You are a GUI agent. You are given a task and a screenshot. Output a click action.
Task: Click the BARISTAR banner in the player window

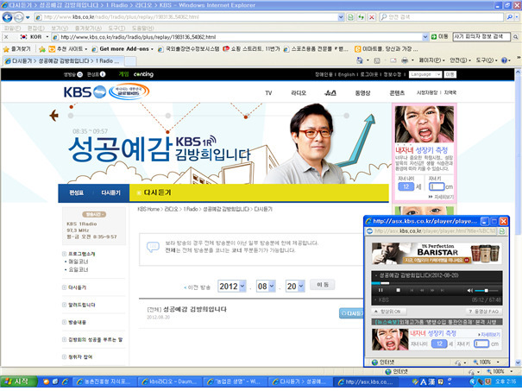coord(437,254)
